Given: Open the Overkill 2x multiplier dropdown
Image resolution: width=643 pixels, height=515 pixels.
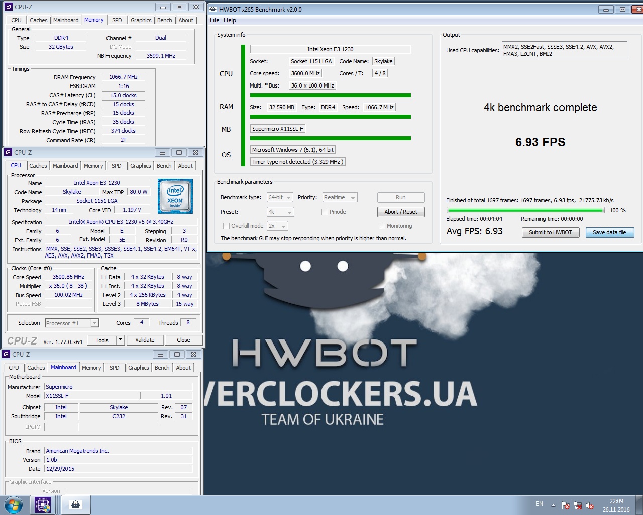Looking at the screenshot, I should point(277,226).
